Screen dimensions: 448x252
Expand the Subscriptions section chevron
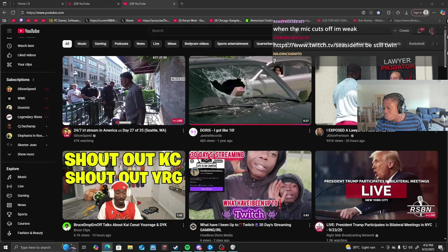pos(33,80)
